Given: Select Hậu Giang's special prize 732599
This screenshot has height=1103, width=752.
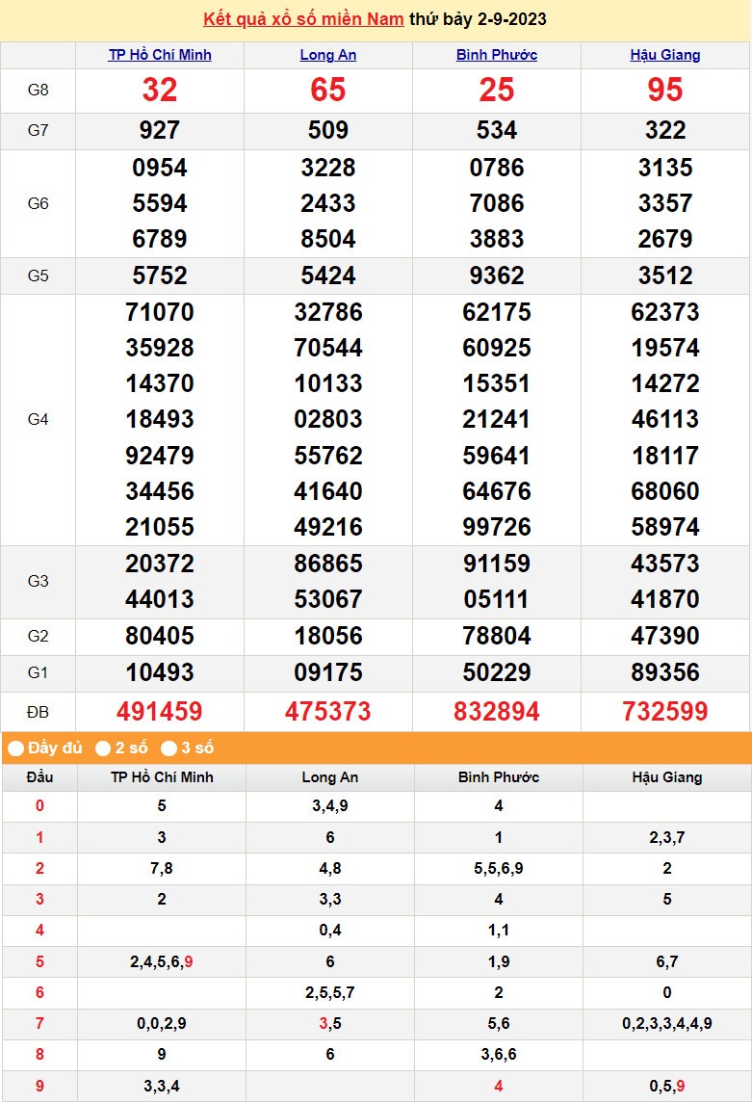Looking at the screenshot, I should 665,712.
